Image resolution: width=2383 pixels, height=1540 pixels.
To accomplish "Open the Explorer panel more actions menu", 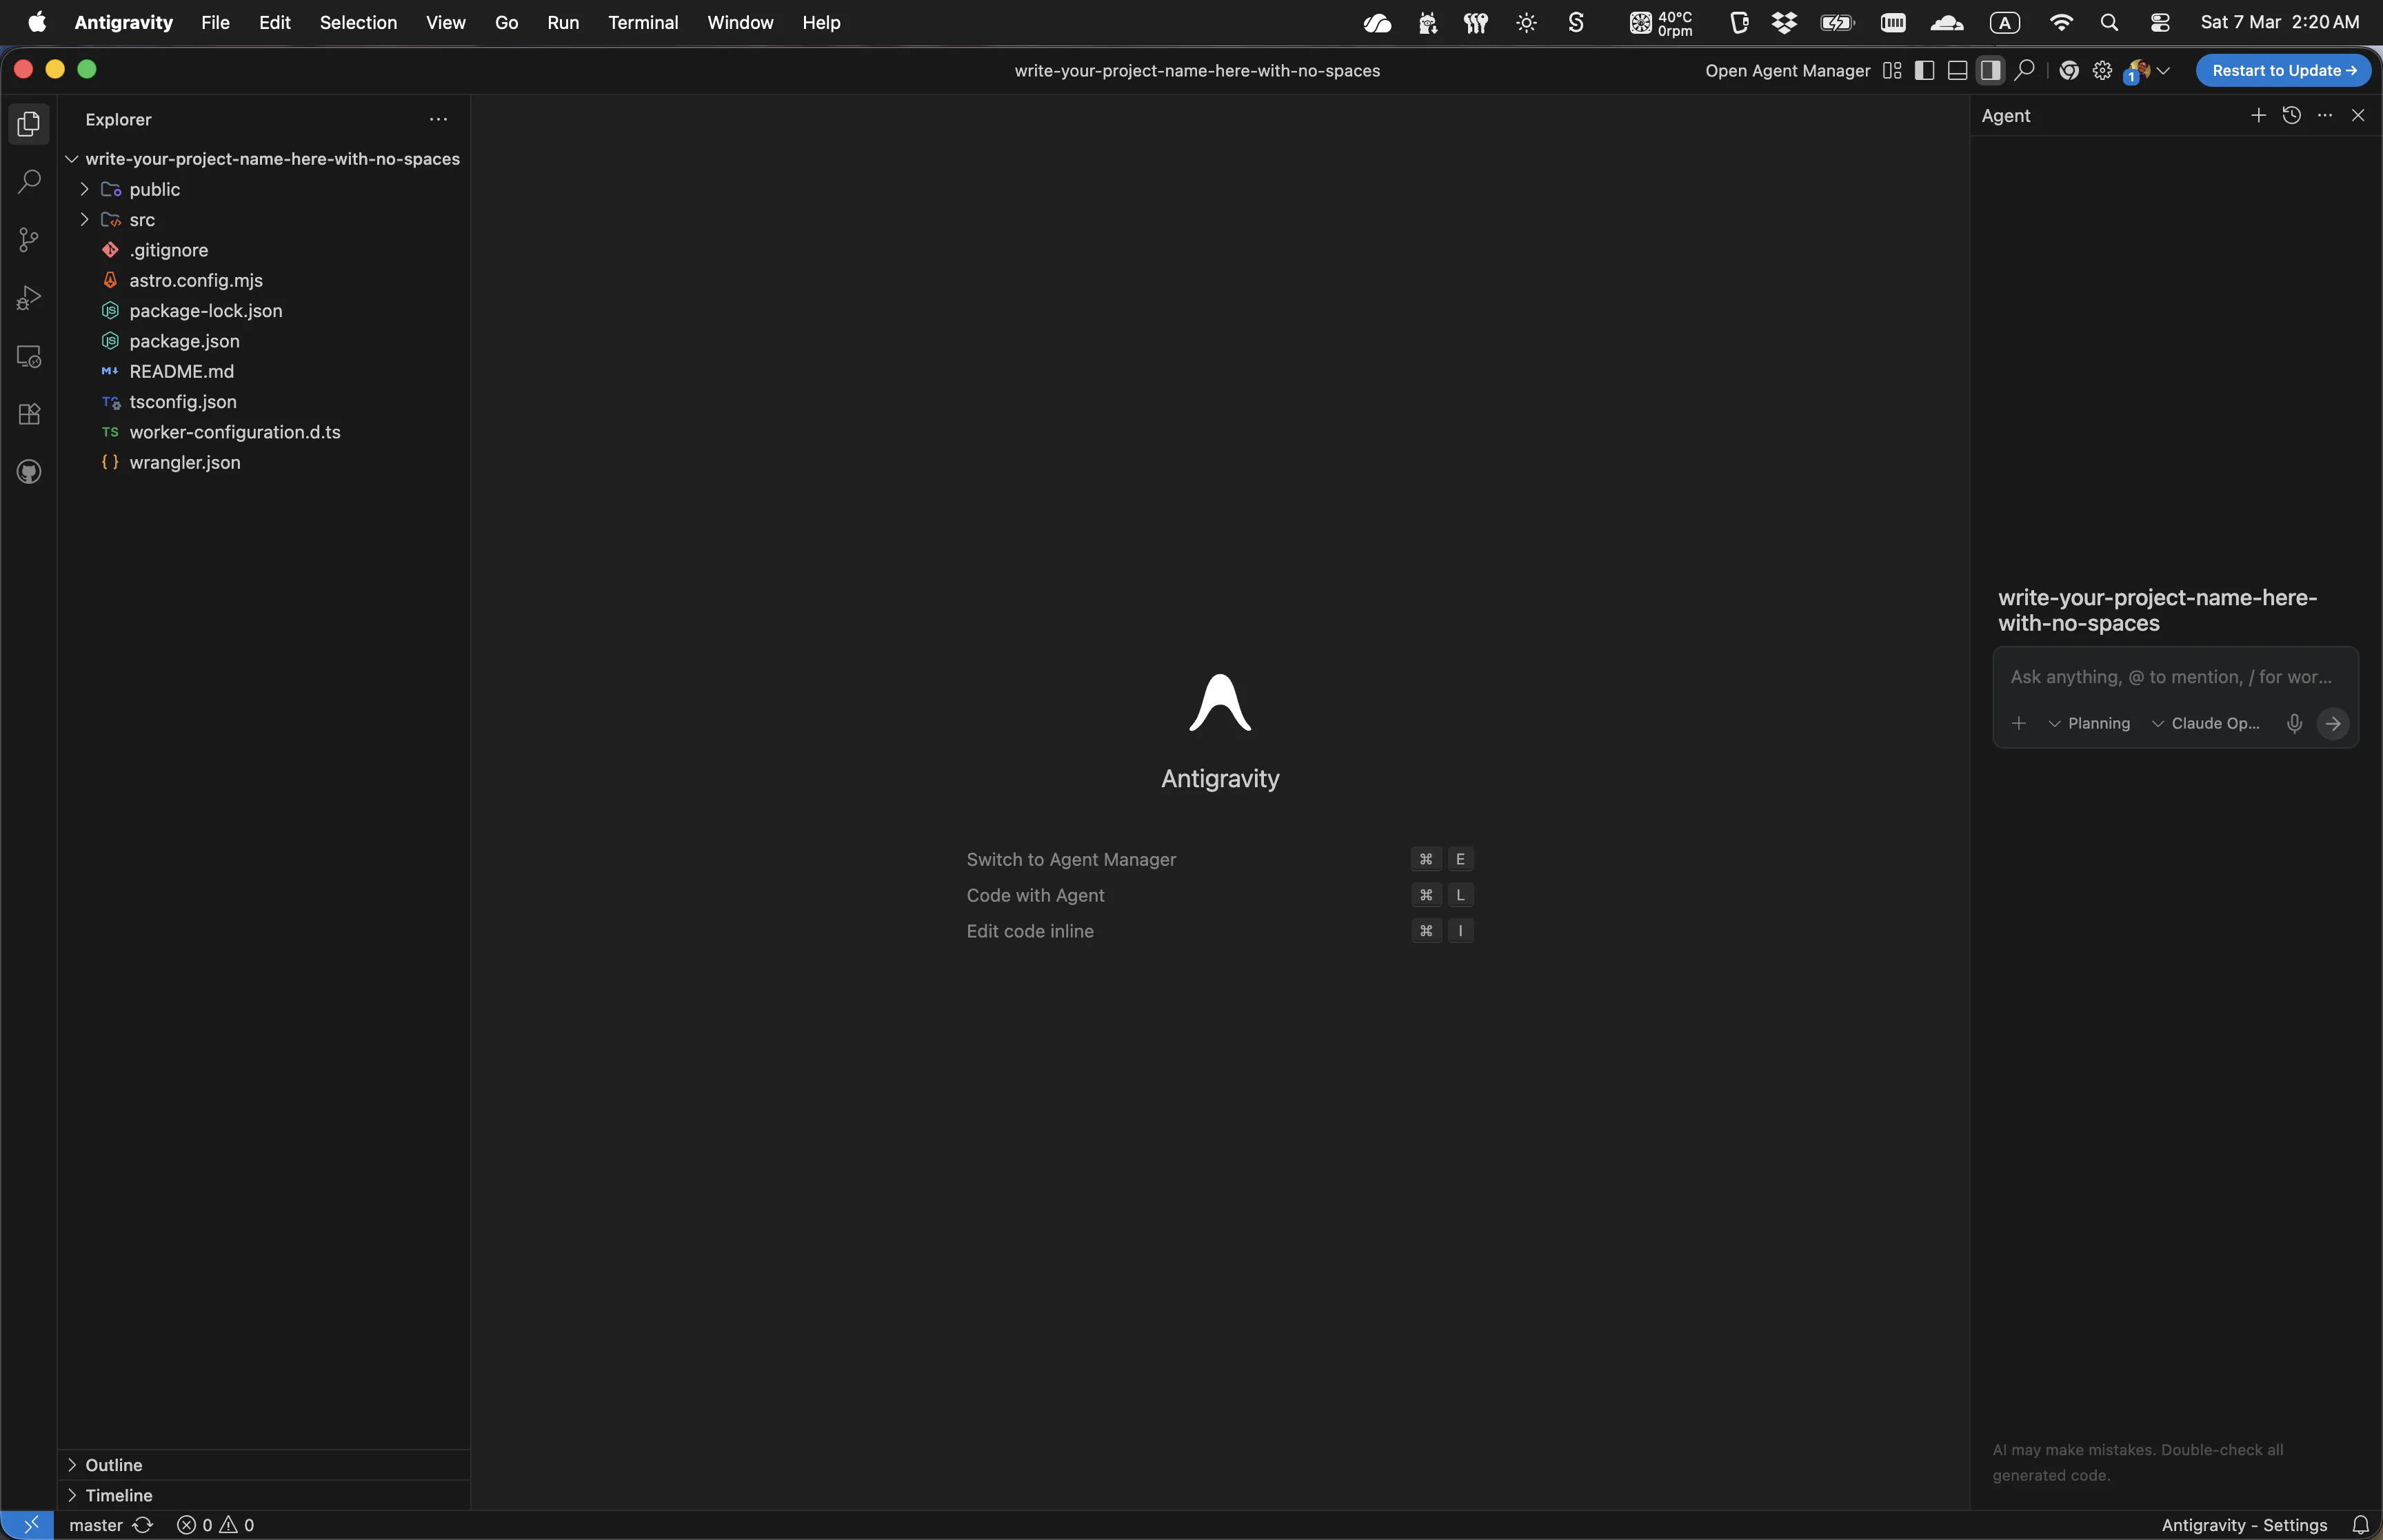I will pyautogui.click(x=438, y=119).
